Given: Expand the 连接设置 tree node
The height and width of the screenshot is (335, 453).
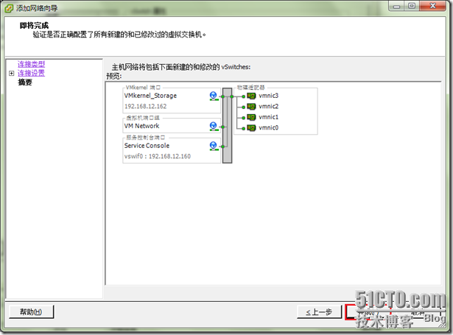Looking at the screenshot, I should pos(12,74).
